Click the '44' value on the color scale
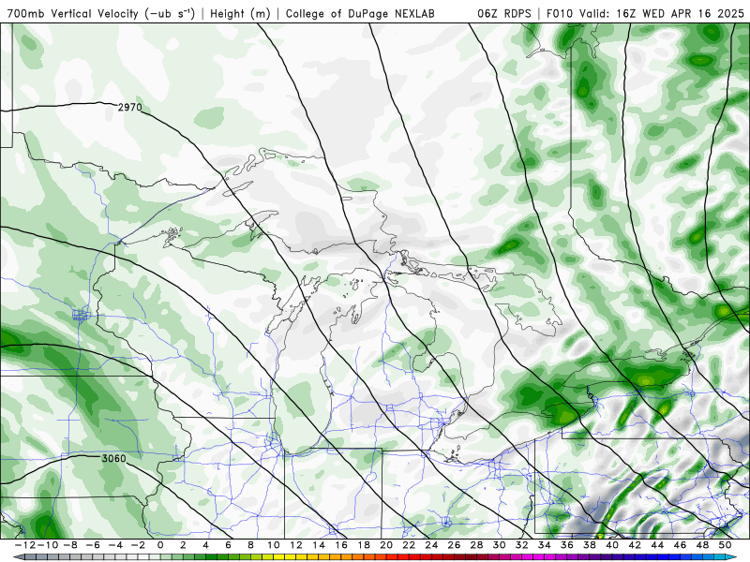Image resolution: width=750 pixels, height=562 pixels. pyautogui.click(x=657, y=545)
